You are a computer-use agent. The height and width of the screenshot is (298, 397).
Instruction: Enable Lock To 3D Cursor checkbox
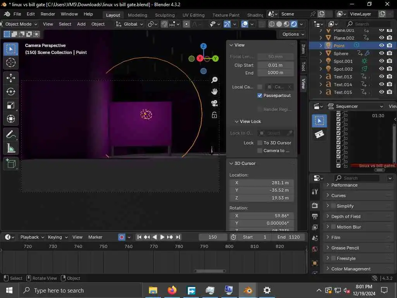[x=259, y=143]
